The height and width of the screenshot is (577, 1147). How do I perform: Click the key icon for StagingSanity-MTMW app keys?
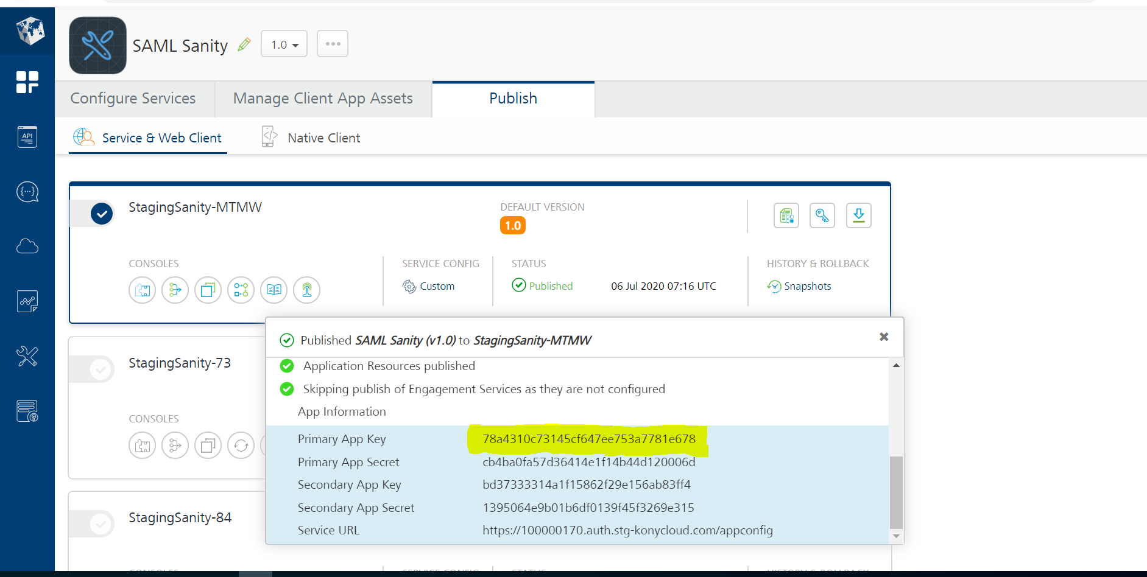822,215
